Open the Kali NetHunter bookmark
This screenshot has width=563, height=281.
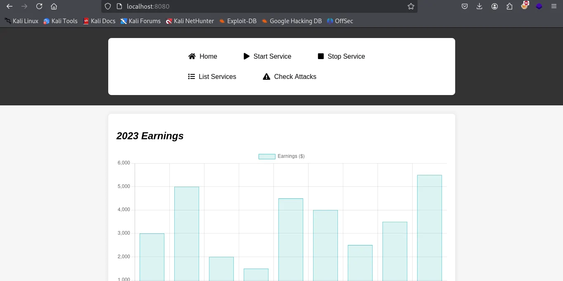tap(190, 21)
